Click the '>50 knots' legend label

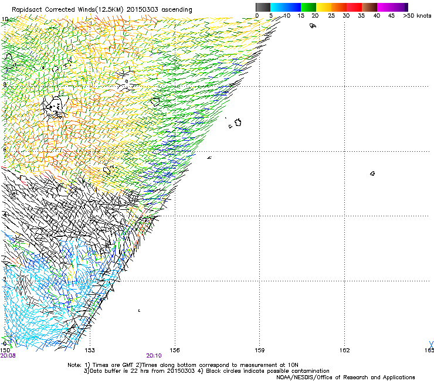(x=417, y=16)
